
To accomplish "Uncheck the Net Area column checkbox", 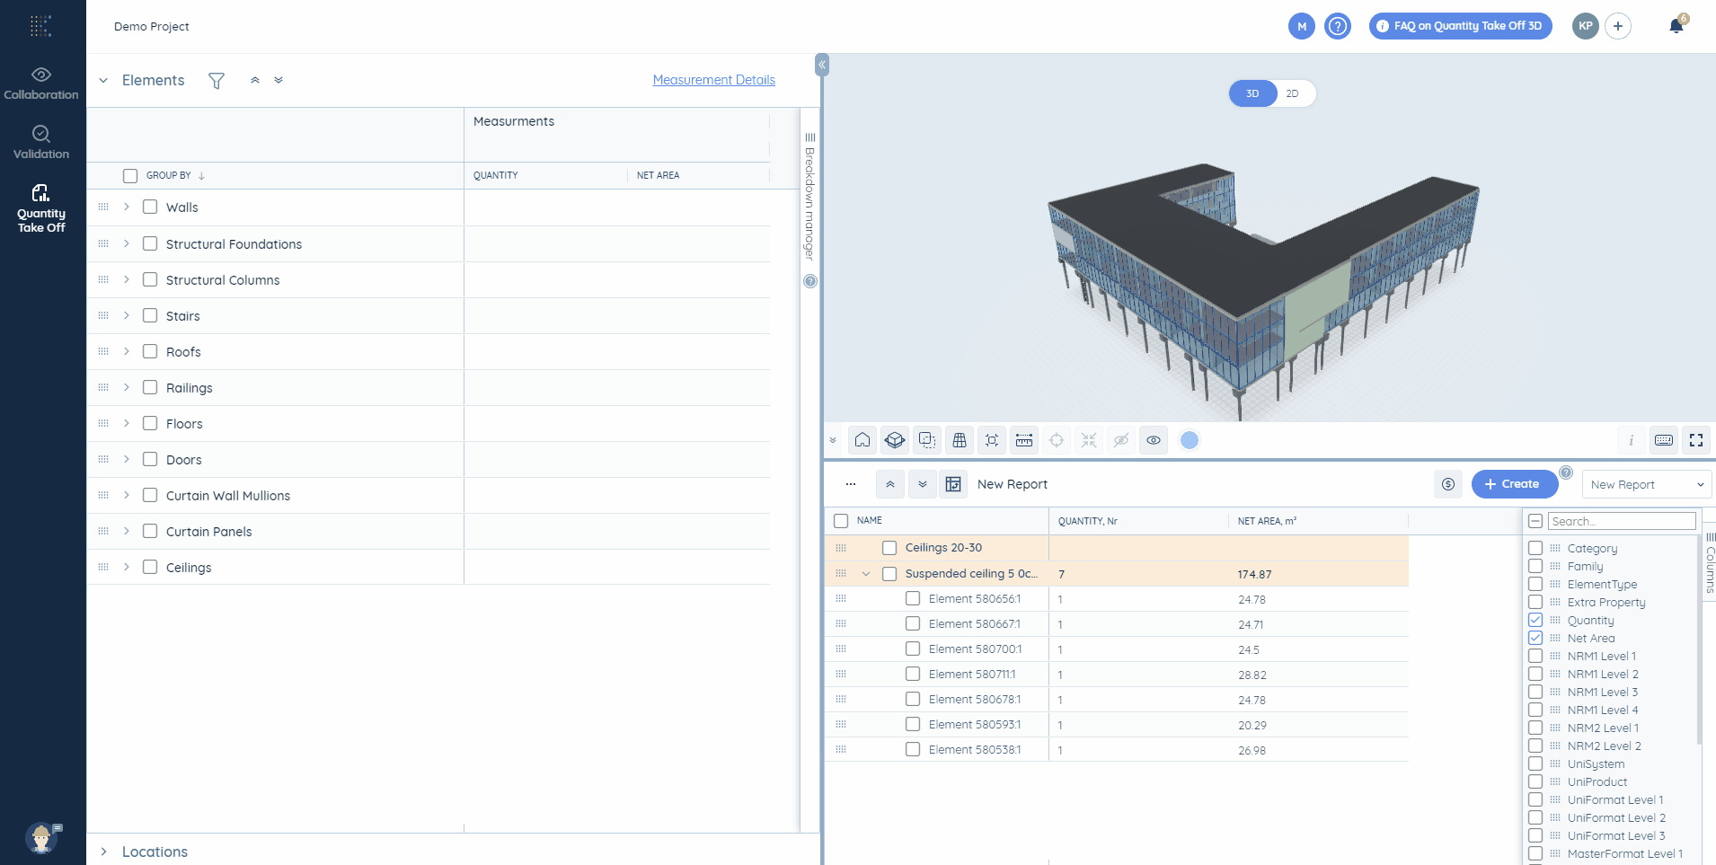I will (x=1535, y=638).
